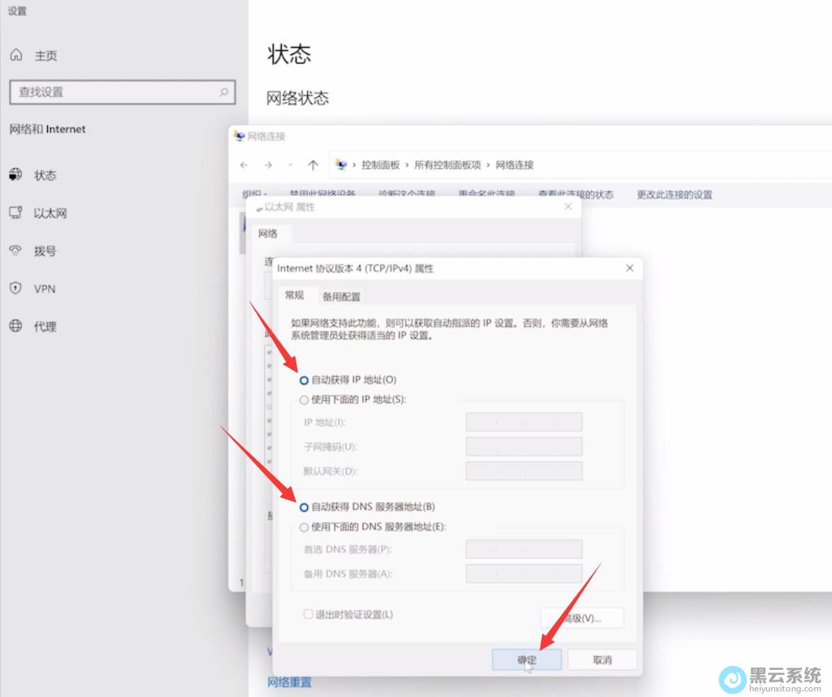Image resolution: width=832 pixels, height=697 pixels.
Task: Switch to the 备用配置 tab
Action: pyautogui.click(x=341, y=297)
